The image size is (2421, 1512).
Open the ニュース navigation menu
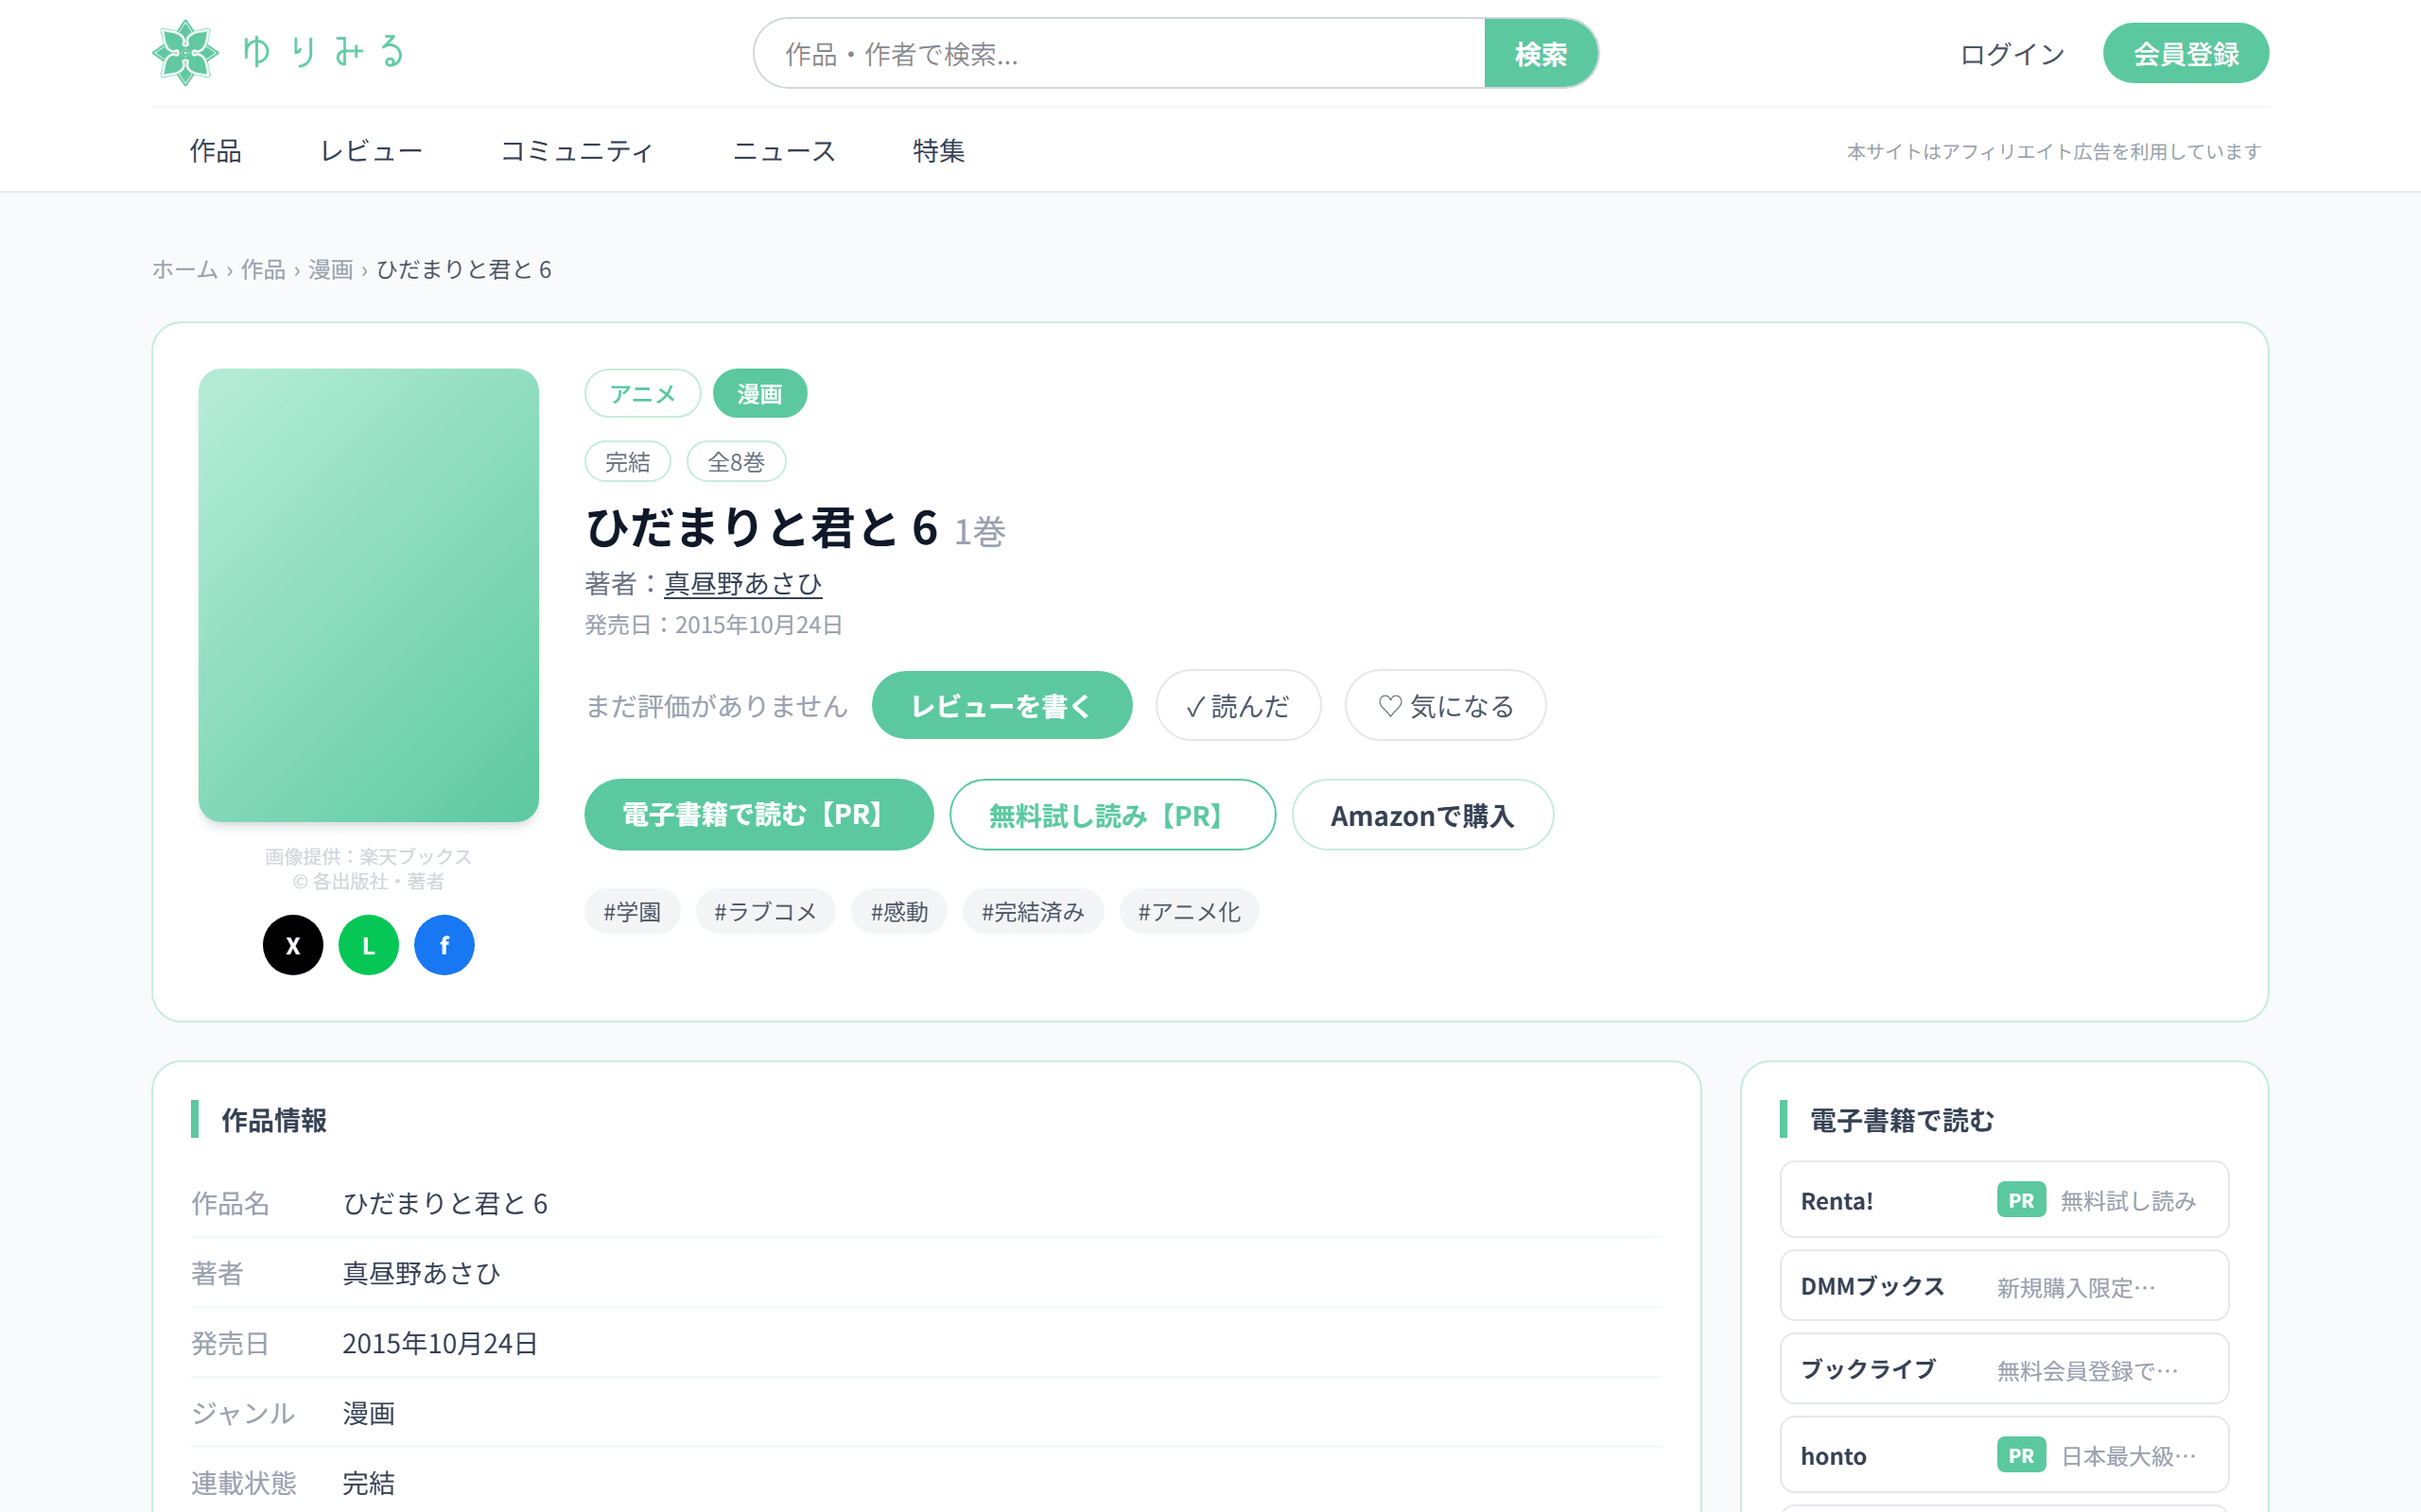click(784, 151)
